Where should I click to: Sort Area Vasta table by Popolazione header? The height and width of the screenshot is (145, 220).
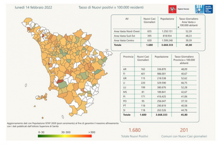167,19
